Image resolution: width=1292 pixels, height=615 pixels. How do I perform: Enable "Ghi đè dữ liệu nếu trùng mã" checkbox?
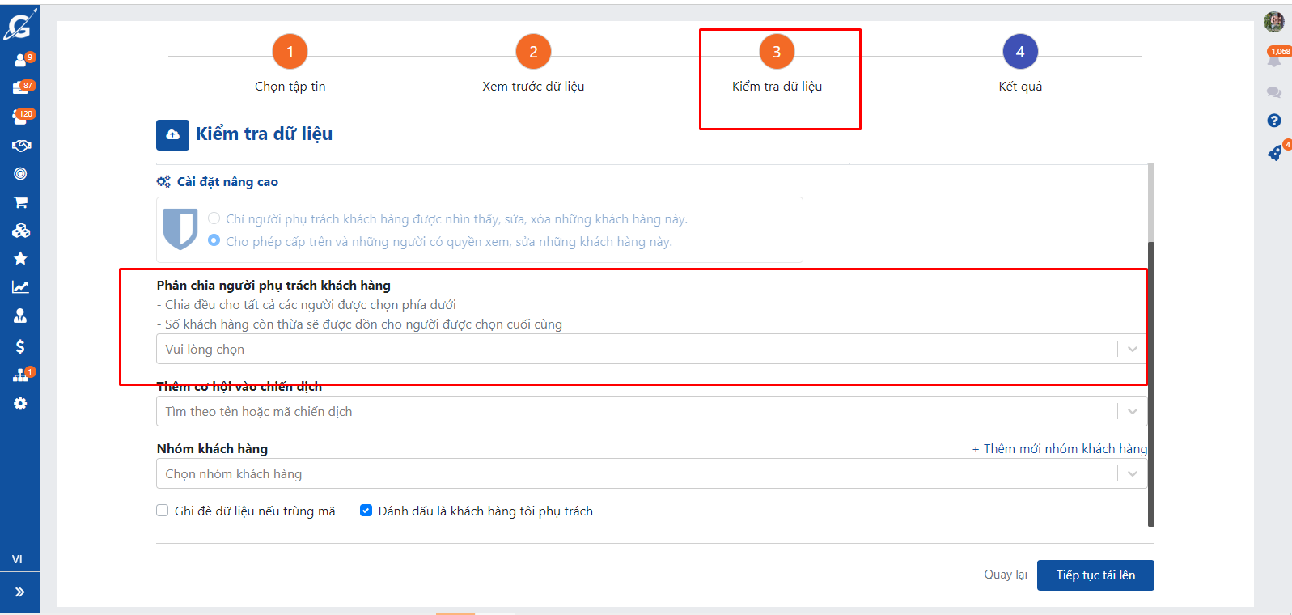[163, 511]
